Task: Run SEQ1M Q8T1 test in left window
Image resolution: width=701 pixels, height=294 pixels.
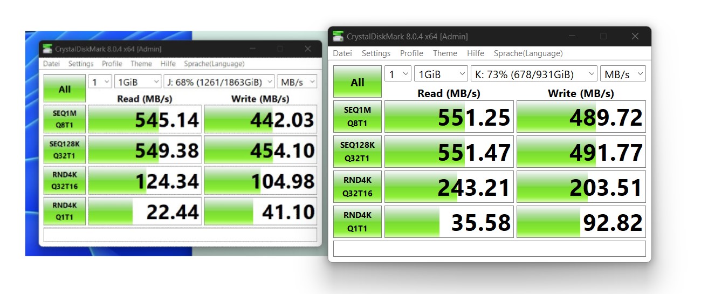Action: (65, 119)
